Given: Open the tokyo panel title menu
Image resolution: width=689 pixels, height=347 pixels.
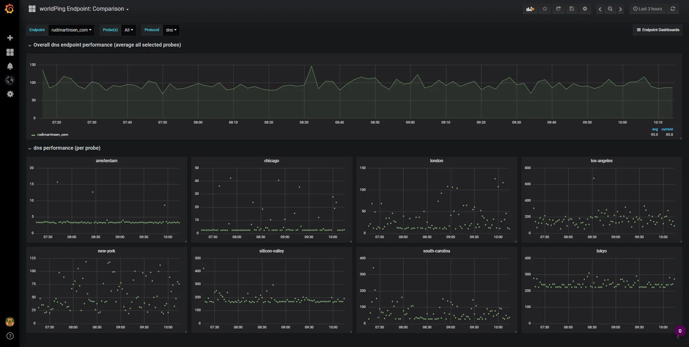Looking at the screenshot, I should pos(601,251).
